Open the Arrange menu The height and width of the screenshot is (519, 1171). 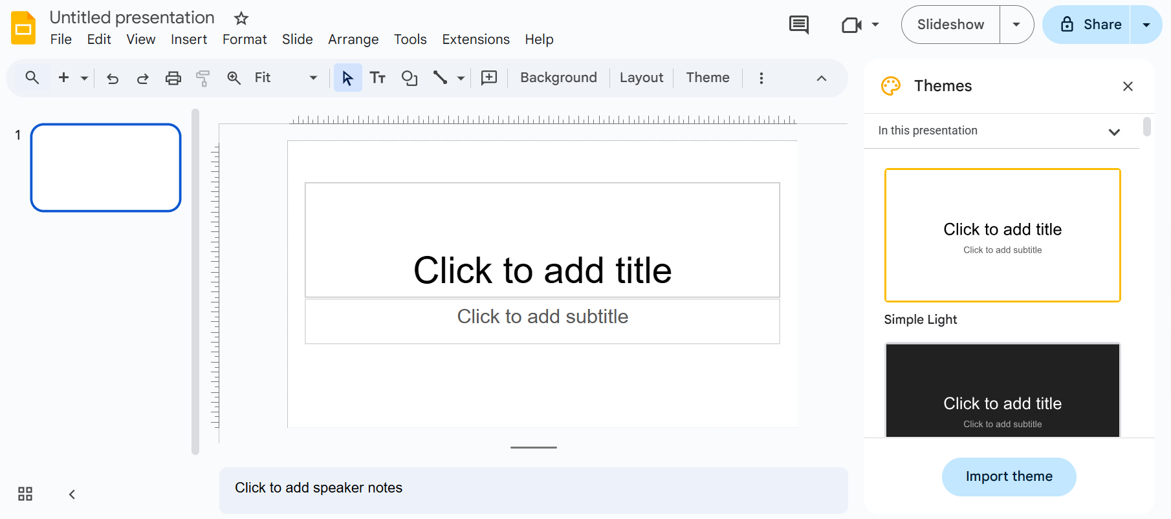pyautogui.click(x=353, y=39)
